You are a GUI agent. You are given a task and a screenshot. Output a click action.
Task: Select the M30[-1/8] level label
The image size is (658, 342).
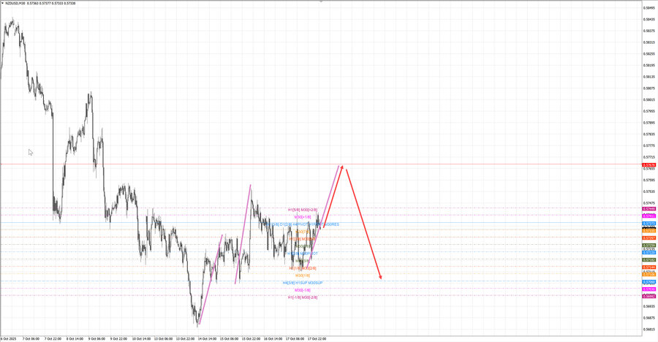(303, 290)
